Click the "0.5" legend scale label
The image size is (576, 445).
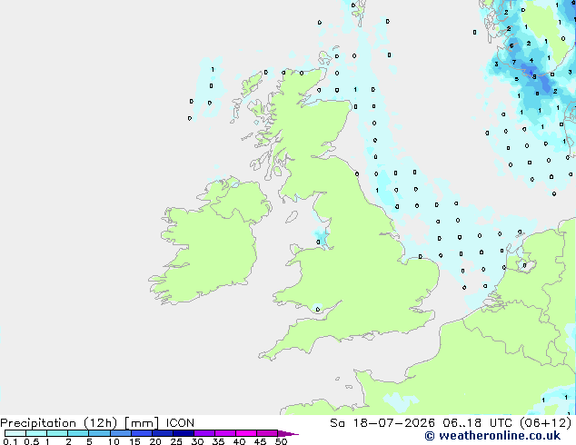(32, 441)
